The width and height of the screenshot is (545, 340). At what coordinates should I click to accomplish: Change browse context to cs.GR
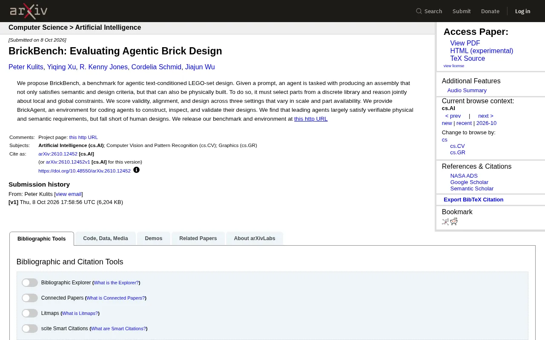[x=458, y=153]
